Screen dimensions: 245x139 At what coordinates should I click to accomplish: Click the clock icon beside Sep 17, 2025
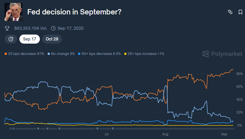tap(53, 28)
